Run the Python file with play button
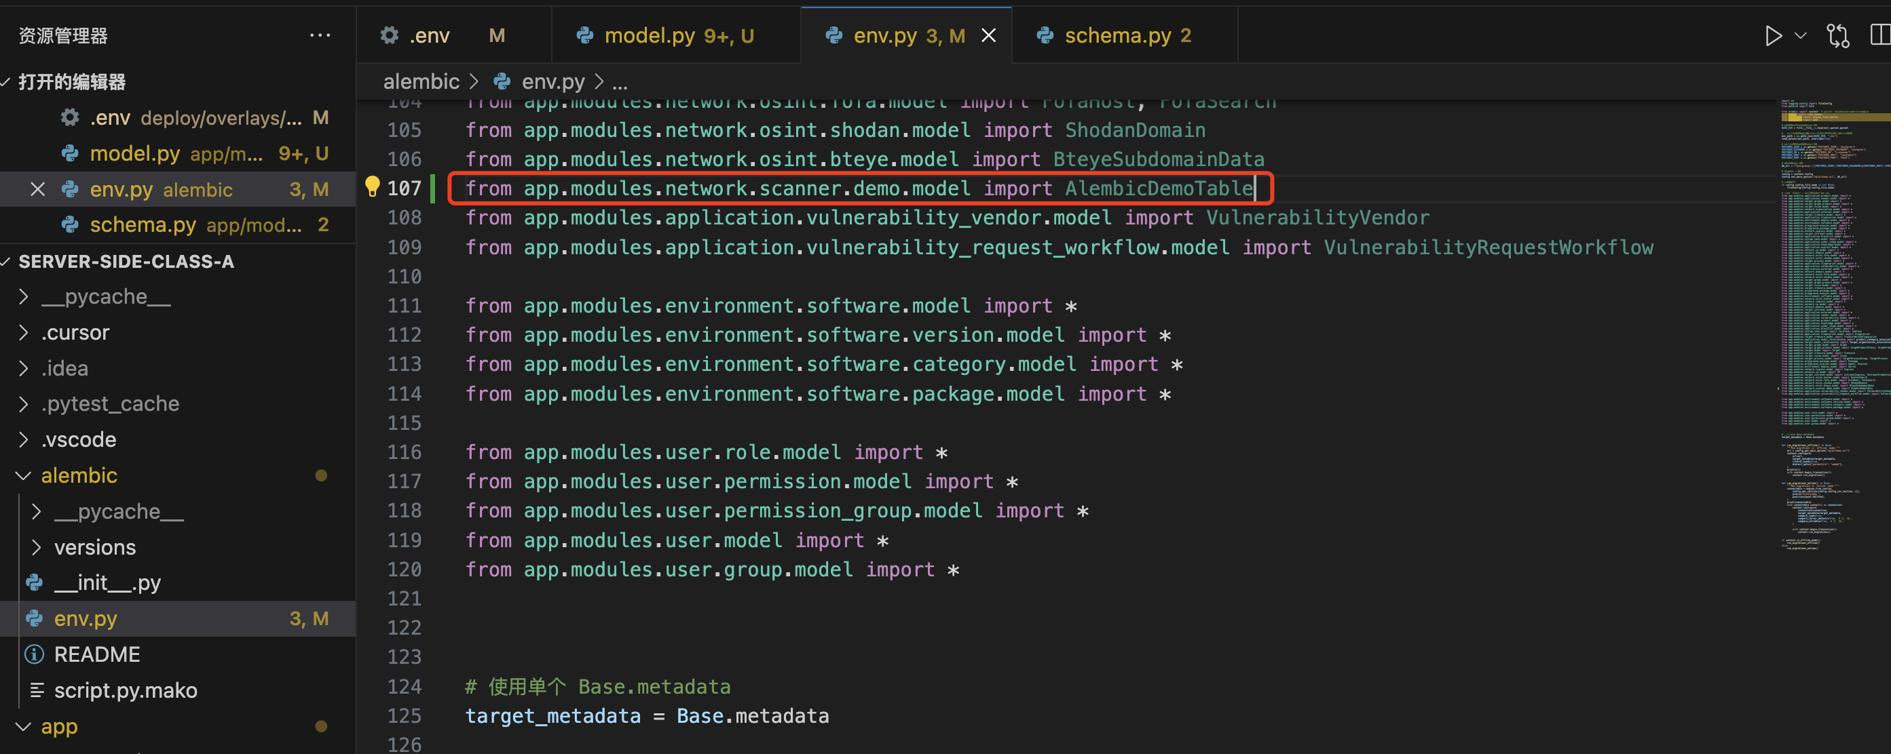The image size is (1891, 754). 1773,36
